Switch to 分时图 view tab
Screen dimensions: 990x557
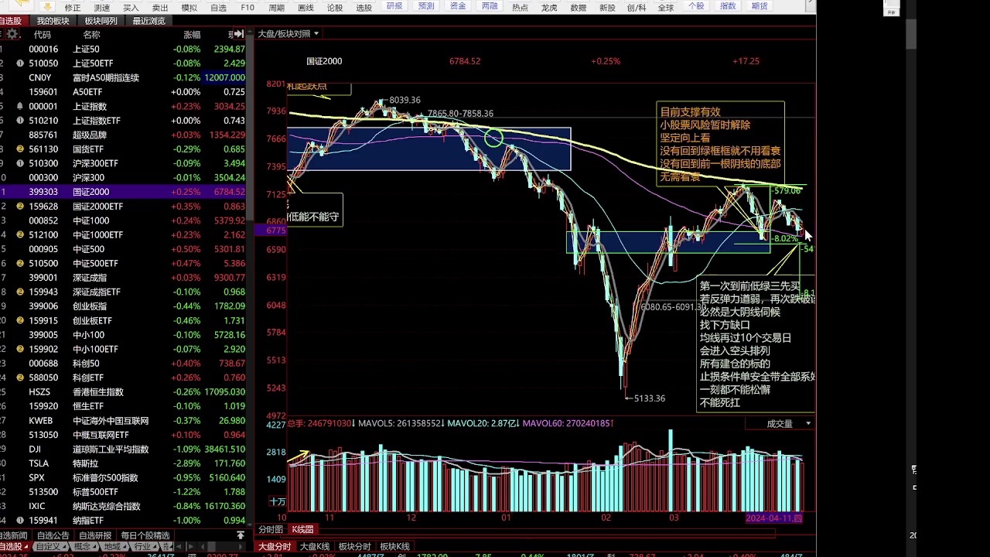(271, 530)
